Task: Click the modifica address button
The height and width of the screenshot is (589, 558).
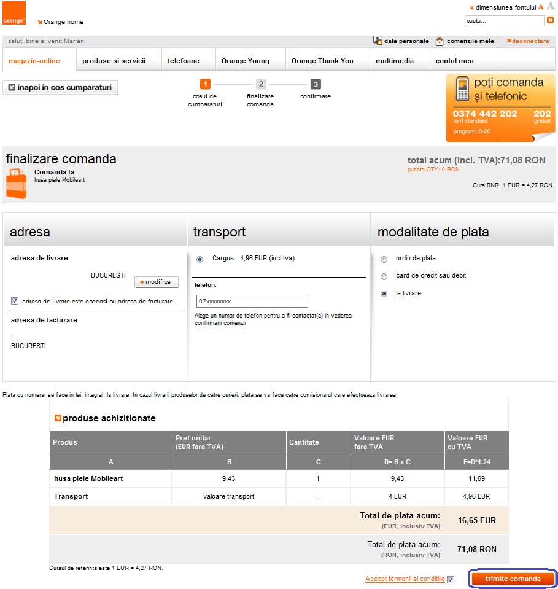Action: click(x=157, y=282)
